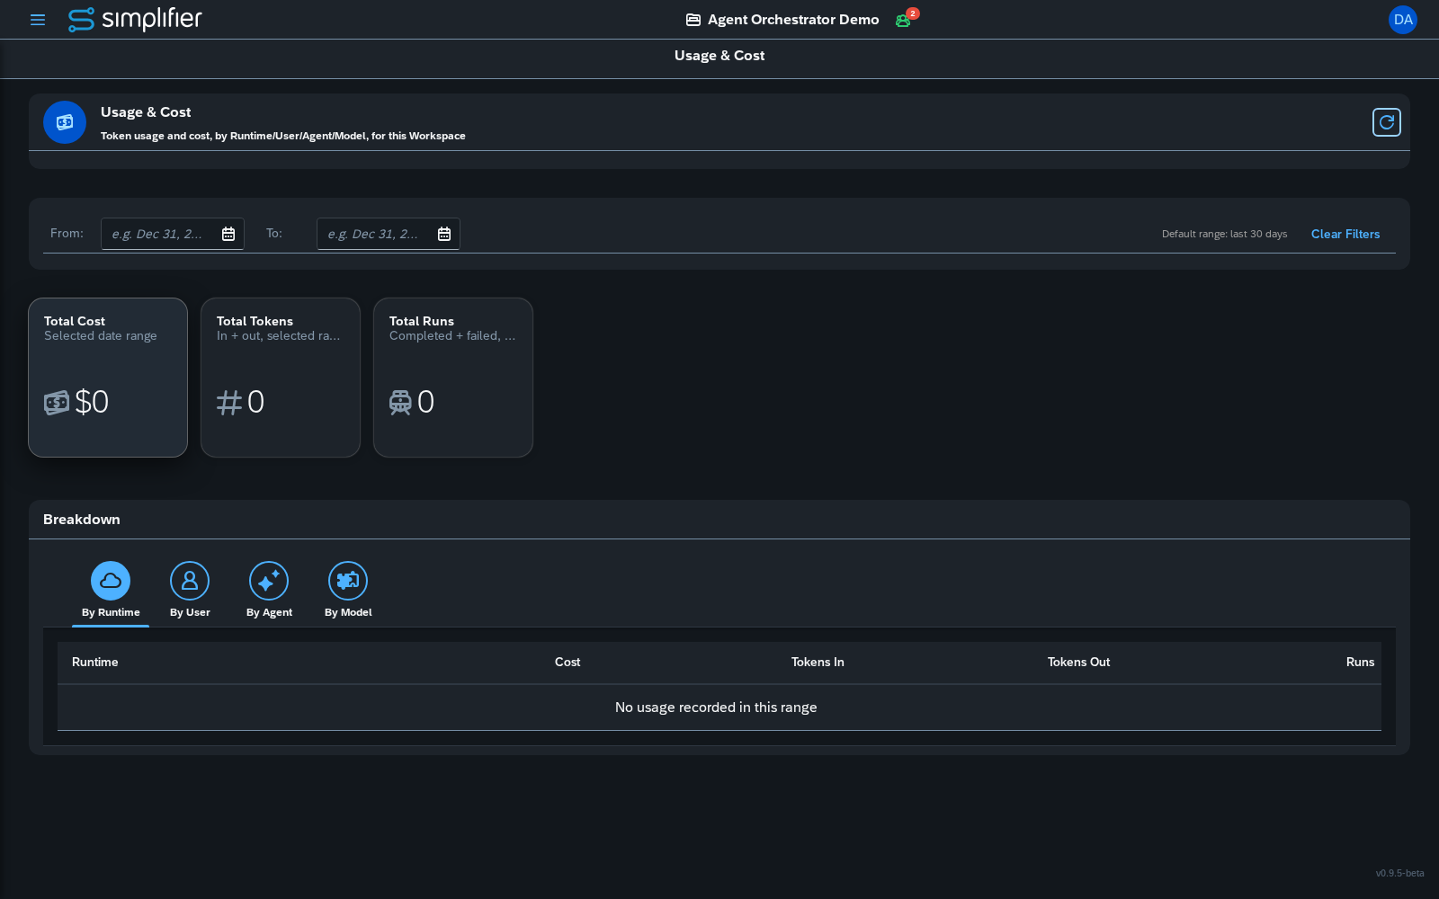1439x899 pixels.
Task: Switch to the By Model tab
Action: click(348, 591)
